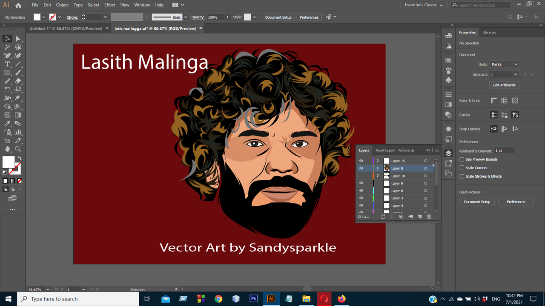Select the Eyedropper tool

click(x=7, y=124)
